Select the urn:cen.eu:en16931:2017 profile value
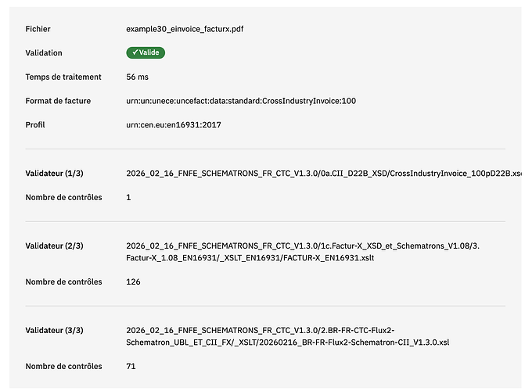Screen dimensions: 525x391 [174, 125]
